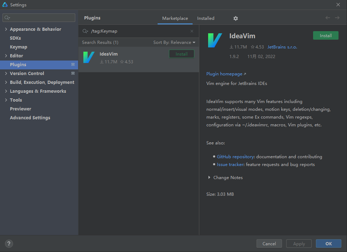347x252 pixels.
Task: Open the plugin search options magnifier
Action: (85, 31)
